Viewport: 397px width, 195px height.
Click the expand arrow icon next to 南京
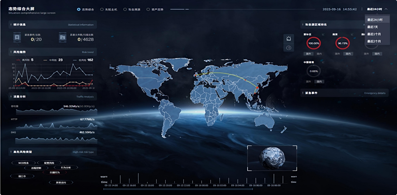click(x=352, y=34)
